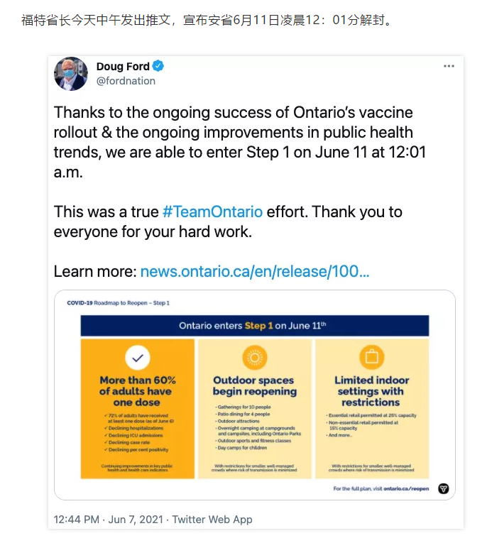Open the Roadmap to Reopen infographic image
The height and width of the screenshot is (543, 487).
coord(255,395)
